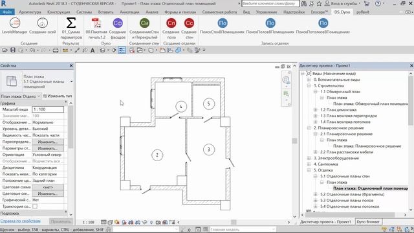
Task: Click reveal hidden elements light bulb
Action: [151, 223]
